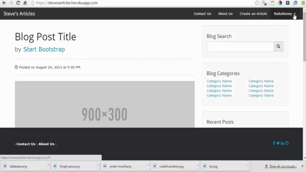
Task: Expand options arrow for database.png
Action: point(48,165)
